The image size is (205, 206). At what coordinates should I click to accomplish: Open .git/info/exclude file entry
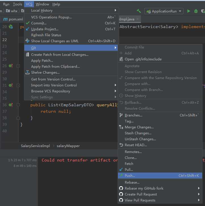pos(160,59)
